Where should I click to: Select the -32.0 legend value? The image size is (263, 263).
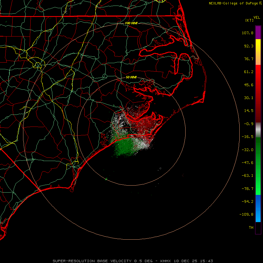coord(248,150)
